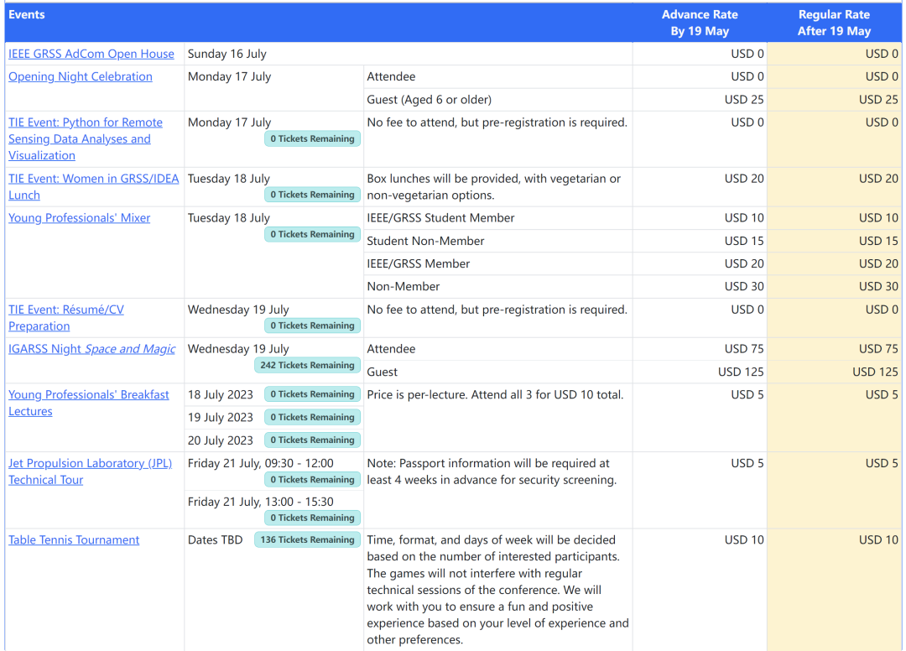Click the Price is per-lecture note
This screenshot has height=651, width=906.
coord(495,394)
